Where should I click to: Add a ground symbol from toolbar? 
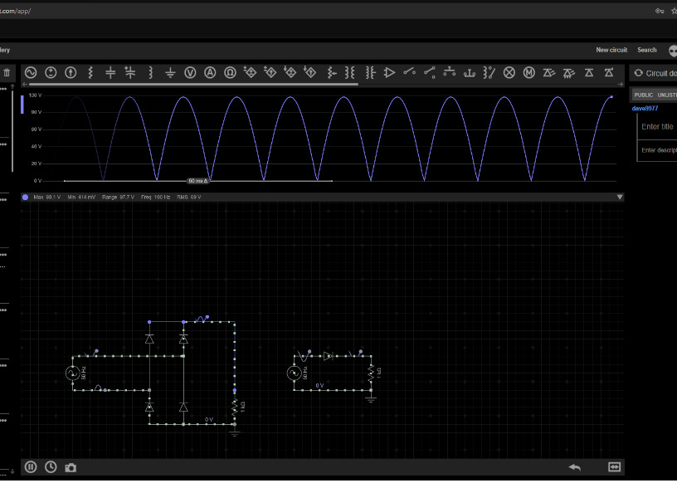170,73
